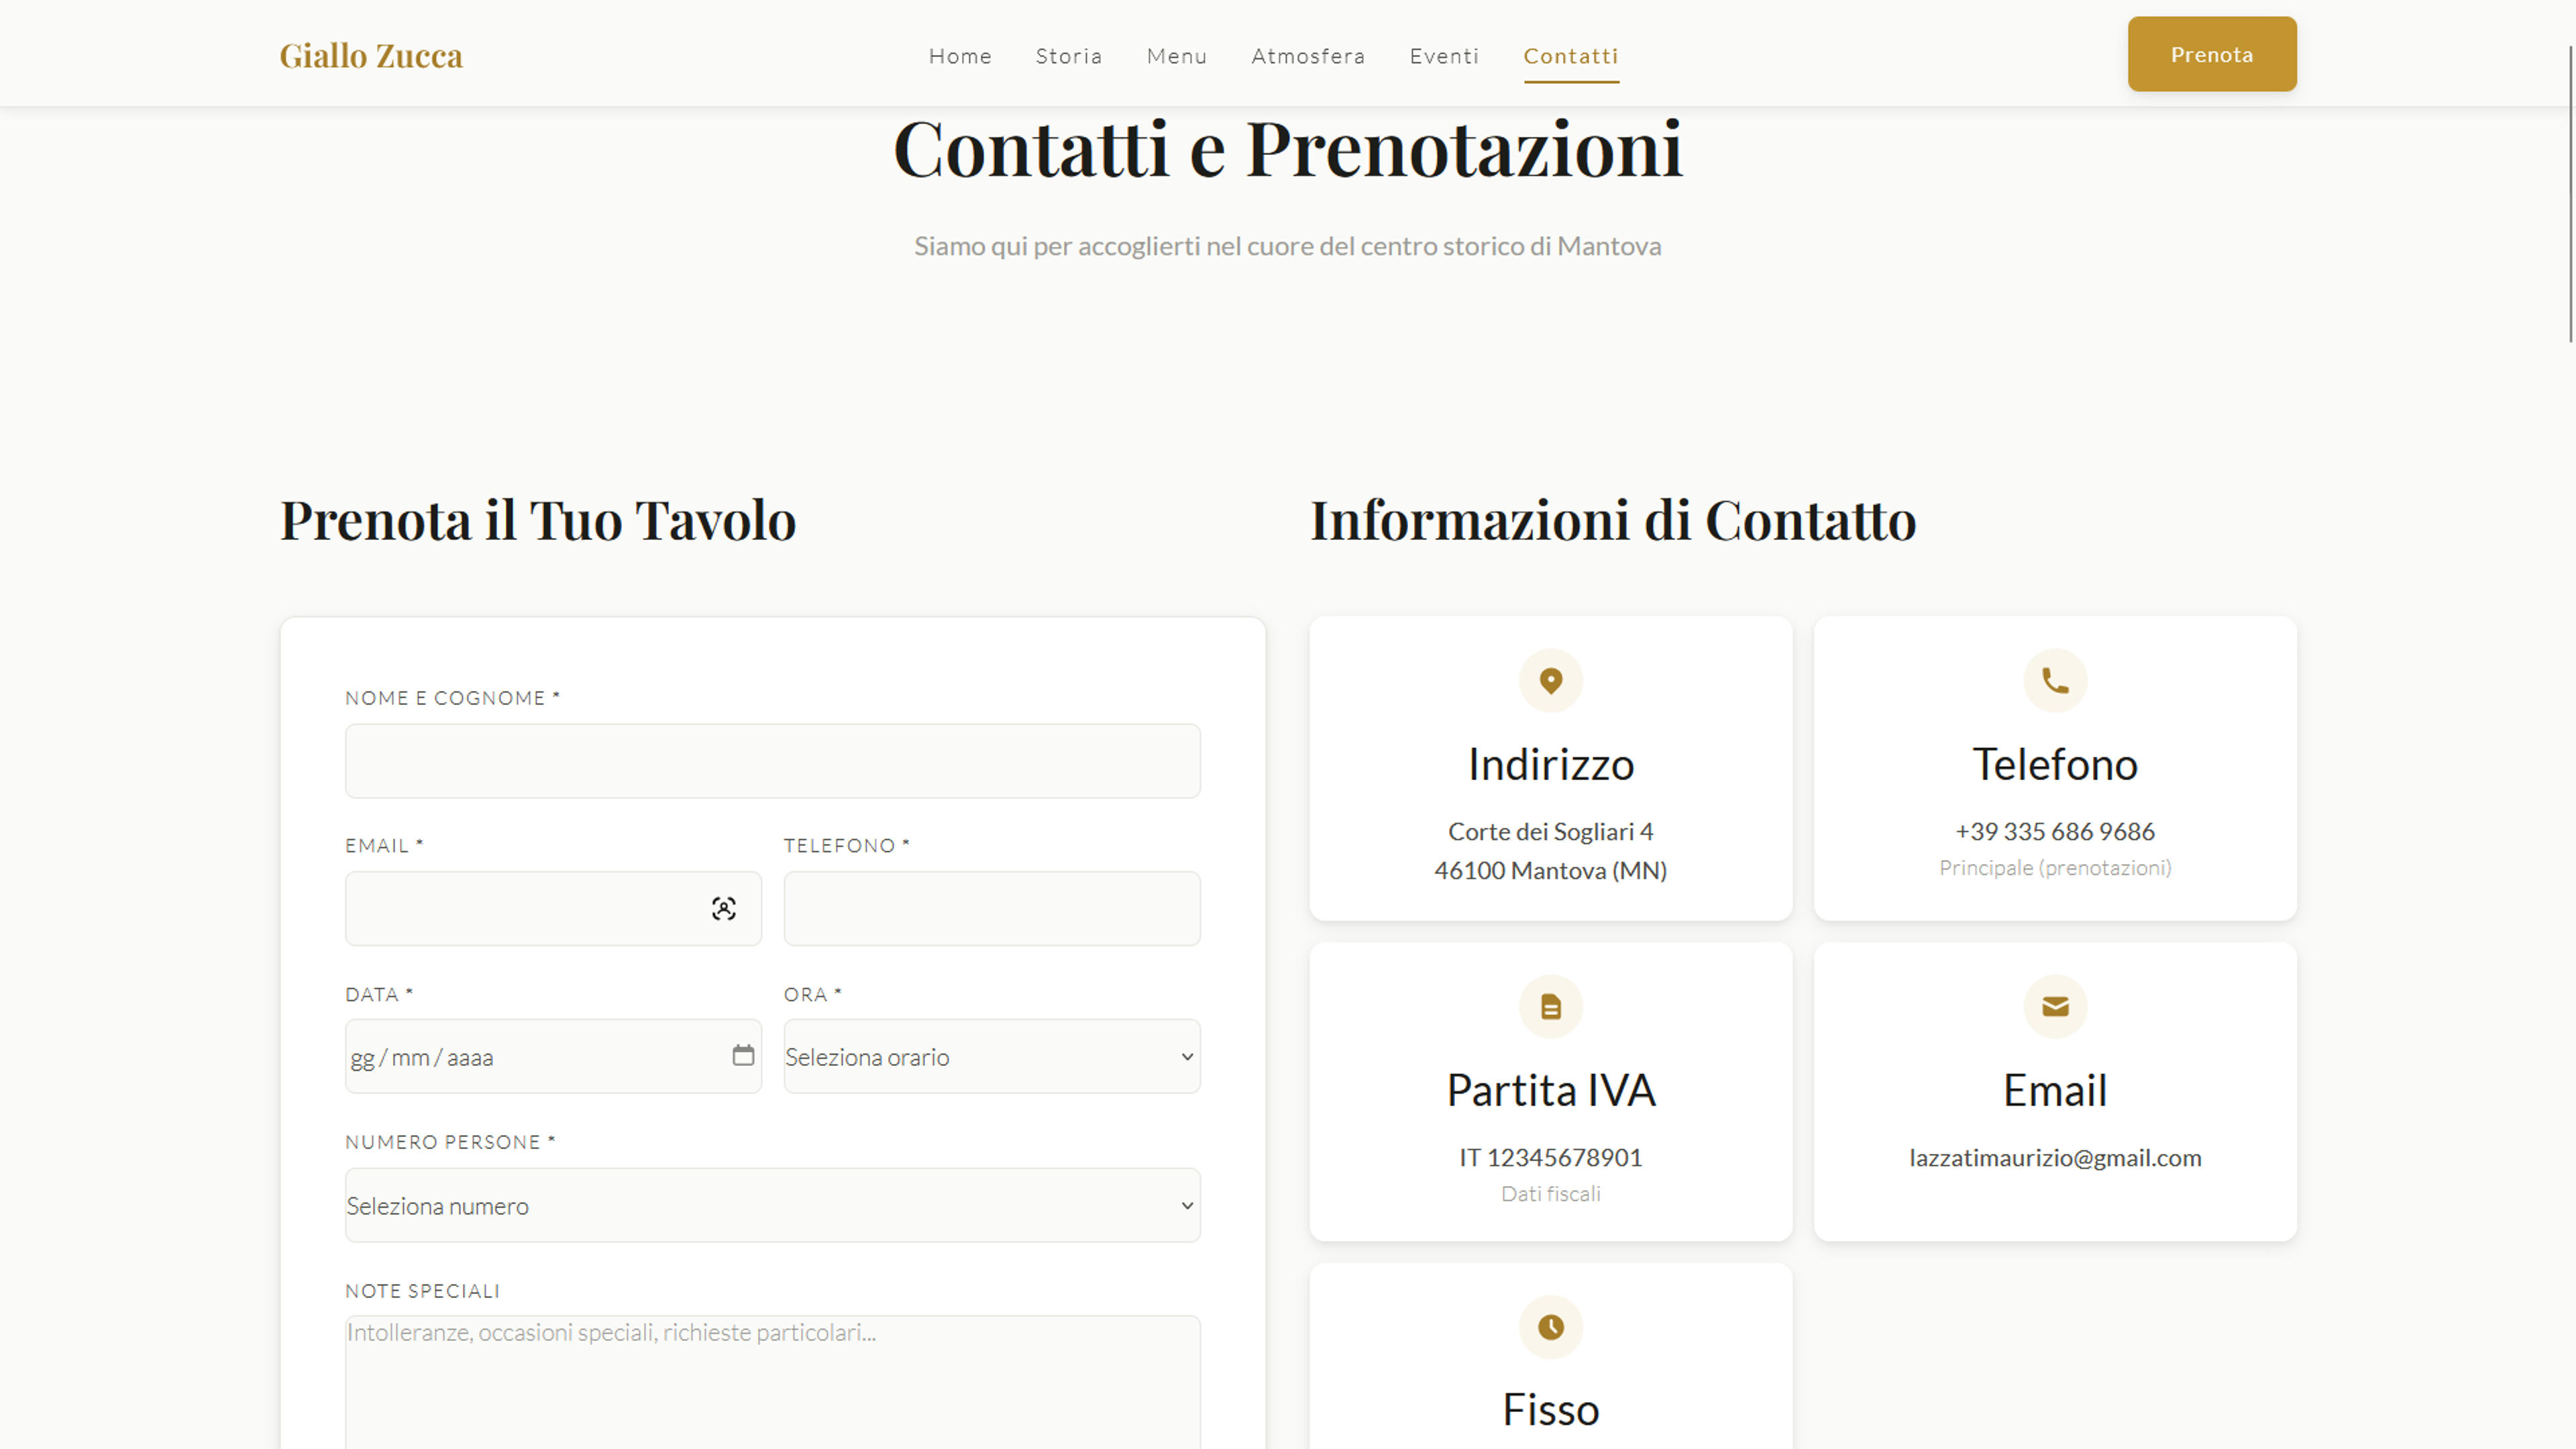Click the phone number +39 335 686 9686
Image resolution: width=2576 pixels, height=1449 pixels.
2055,831
